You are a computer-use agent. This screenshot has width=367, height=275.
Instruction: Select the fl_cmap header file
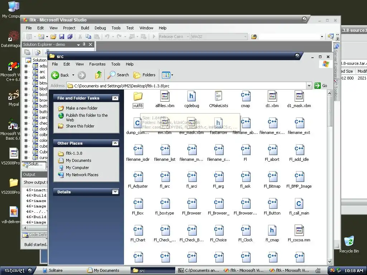(272, 234)
